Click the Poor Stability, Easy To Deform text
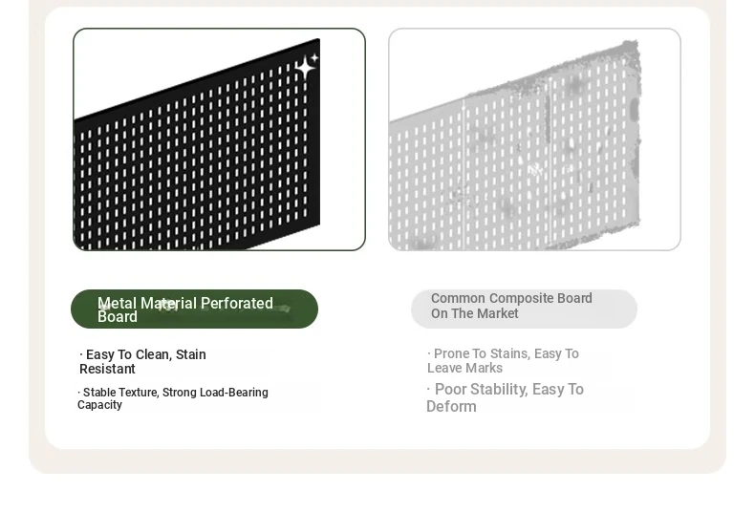This screenshot has width=755, height=512. 506,397
